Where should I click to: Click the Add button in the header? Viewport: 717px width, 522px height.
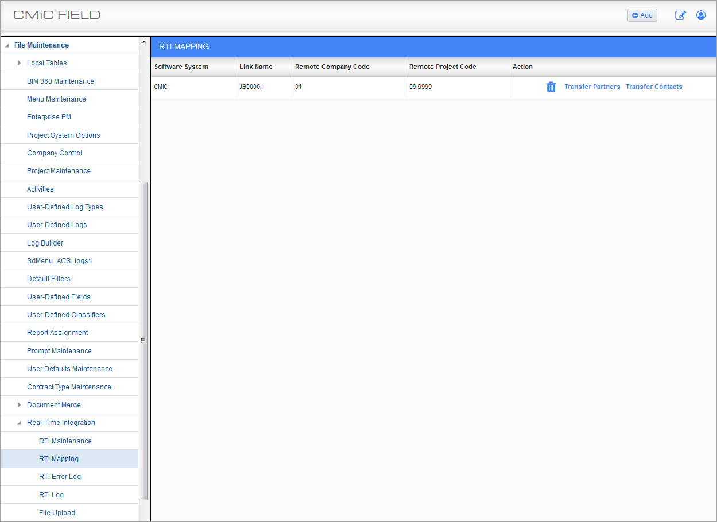tap(642, 15)
